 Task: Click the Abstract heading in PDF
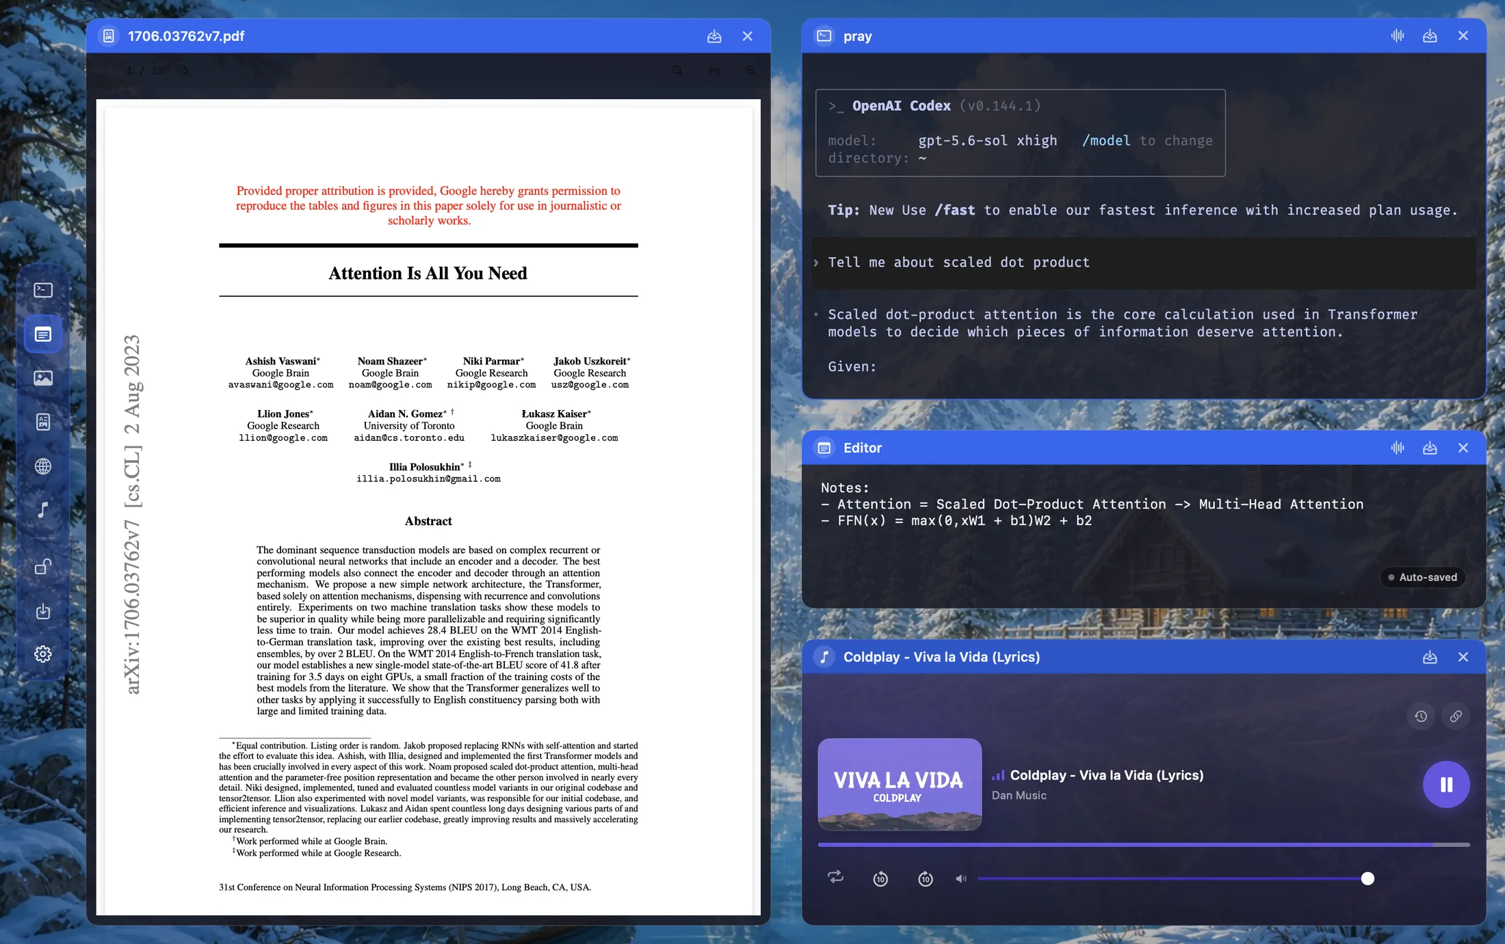(x=428, y=521)
